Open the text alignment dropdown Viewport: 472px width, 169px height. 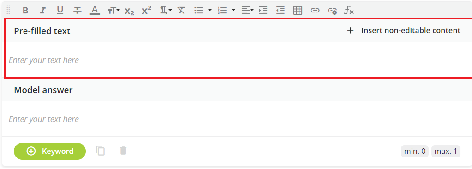click(x=247, y=11)
